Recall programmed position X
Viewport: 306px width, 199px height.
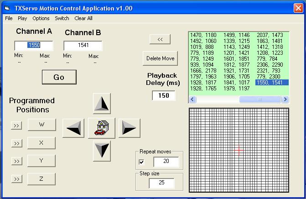pyautogui.click(x=41, y=143)
